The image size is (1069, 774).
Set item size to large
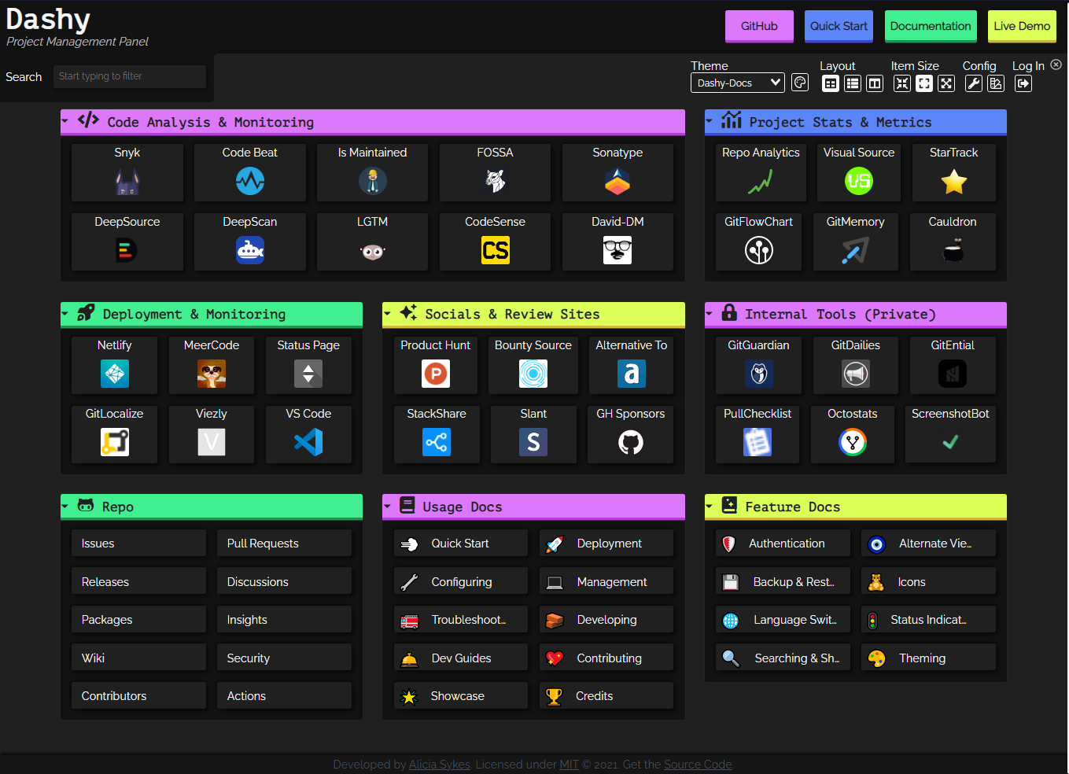tap(946, 83)
